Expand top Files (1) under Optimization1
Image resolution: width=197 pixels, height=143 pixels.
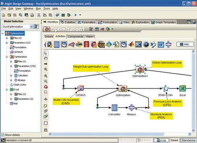(7, 38)
